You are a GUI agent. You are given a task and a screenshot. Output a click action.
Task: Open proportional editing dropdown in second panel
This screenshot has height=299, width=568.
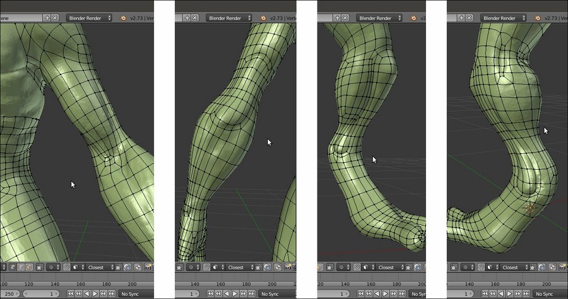194,267
